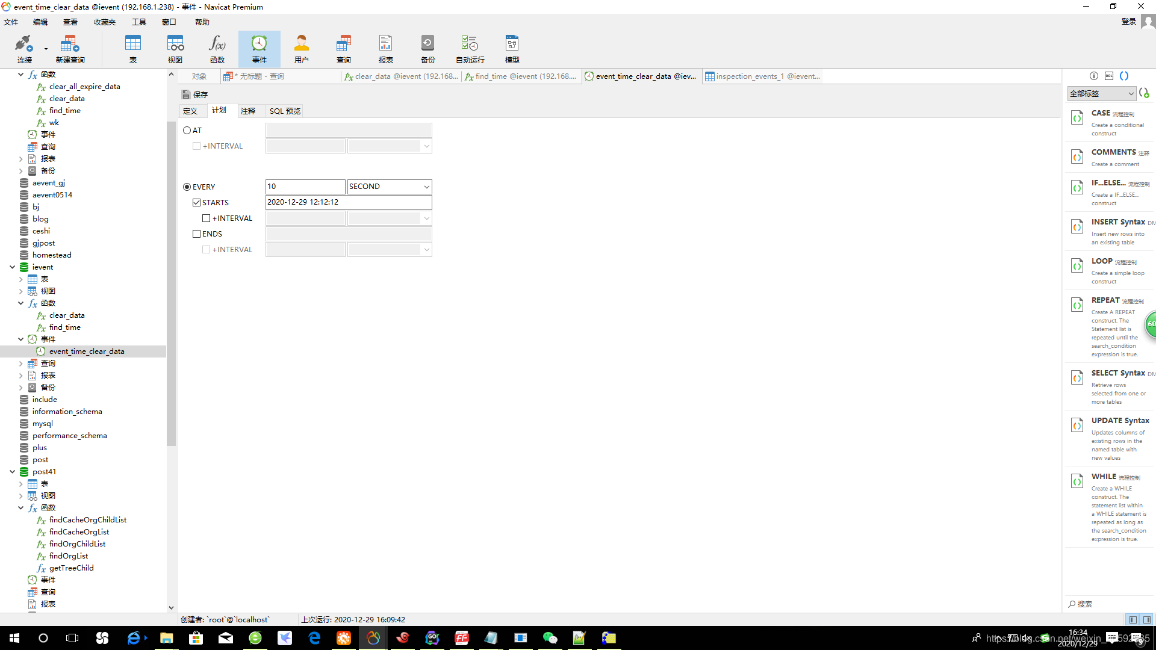Click the 保存 save button
Viewport: 1156px width, 650px height.
(194, 95)
